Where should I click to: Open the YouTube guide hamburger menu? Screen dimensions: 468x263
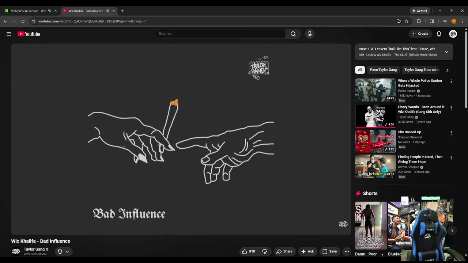pos(9,34)
